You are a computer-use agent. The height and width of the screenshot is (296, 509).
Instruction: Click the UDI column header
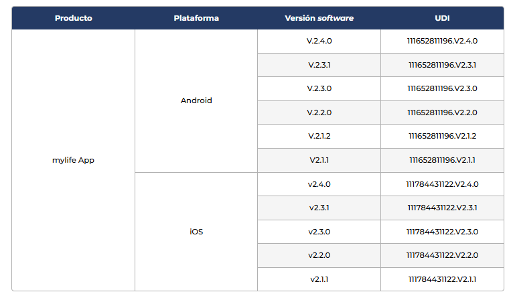point(442,18)
